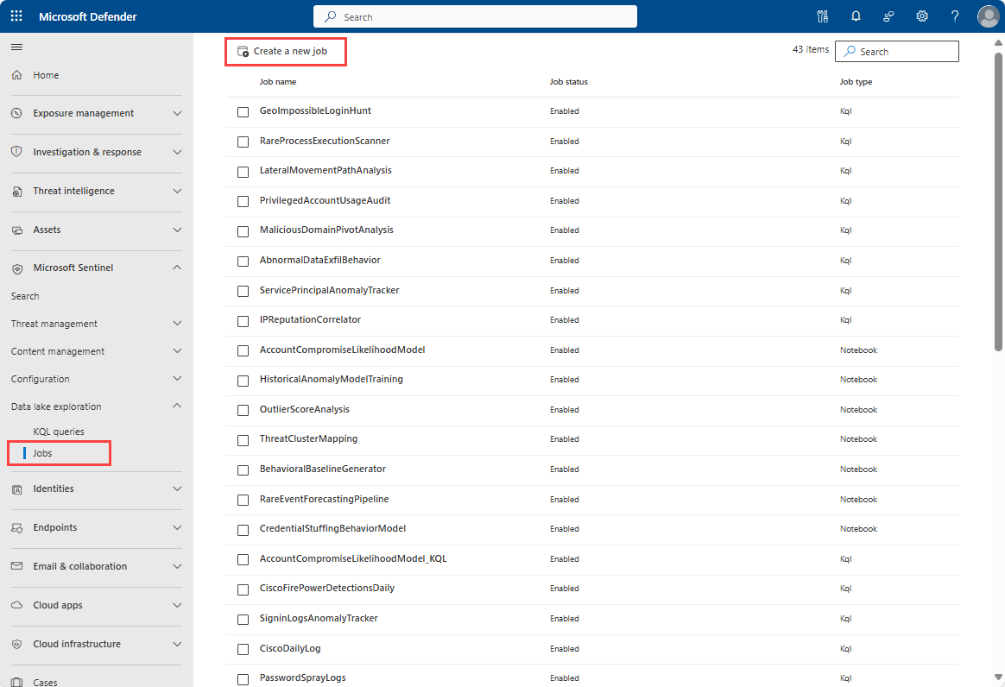Open the SigninLogsAnomalyTracker job
1005x687 pixels.
click(319, 619)
